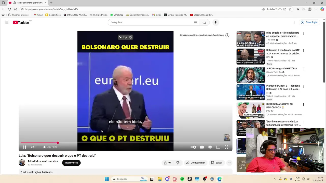Click the browser home icon

pos(16,9)
